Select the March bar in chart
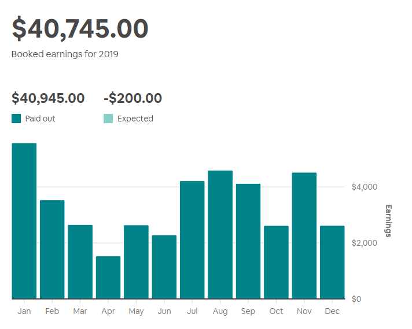Image resolution: width=412 pixels, height=329 pixels. [80, 261]
